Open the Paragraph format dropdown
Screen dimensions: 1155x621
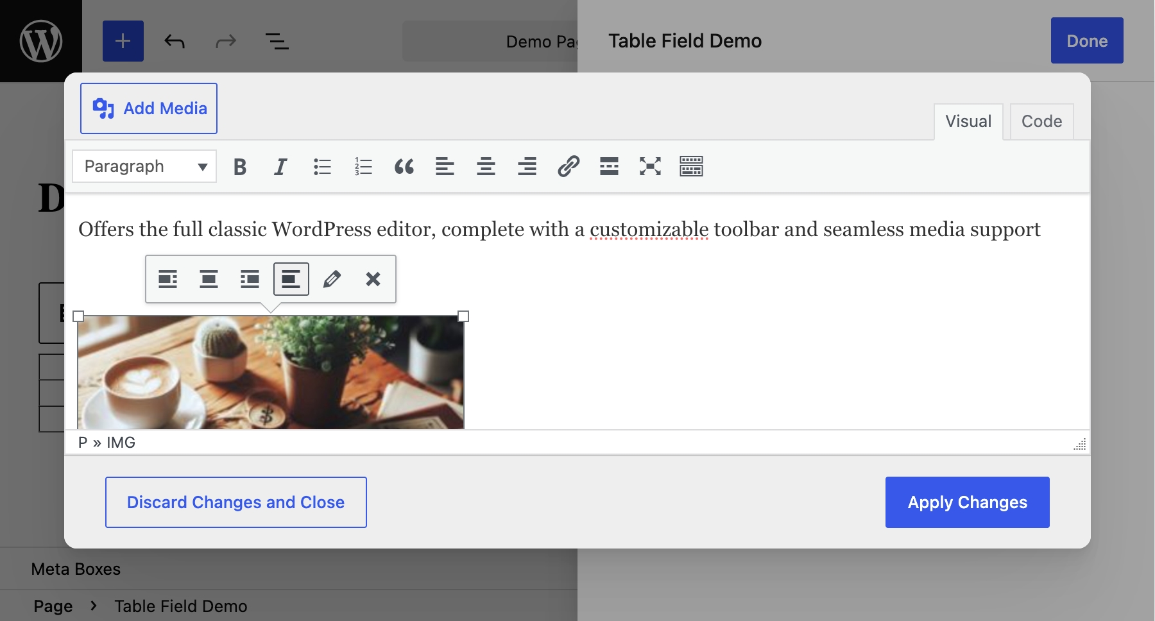pos(144,166)
